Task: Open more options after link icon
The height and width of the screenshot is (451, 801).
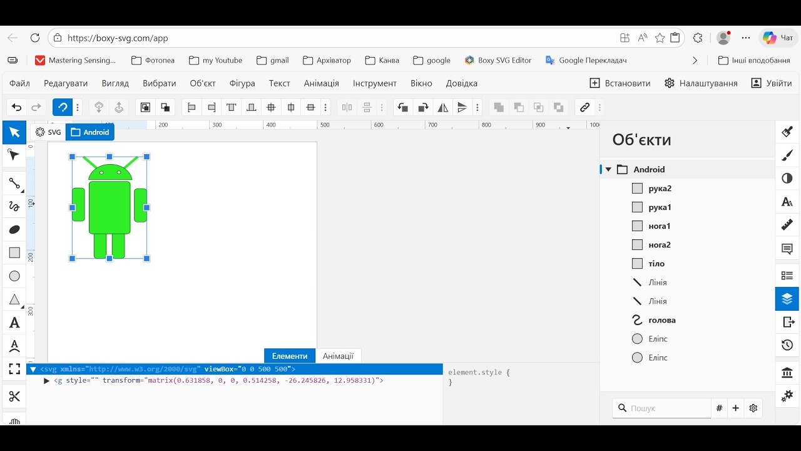Action: click(x=599, y=108)
